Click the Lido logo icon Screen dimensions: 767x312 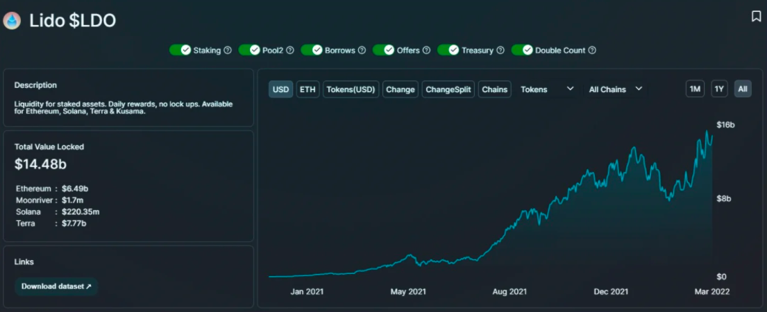(x=12, y=21)
